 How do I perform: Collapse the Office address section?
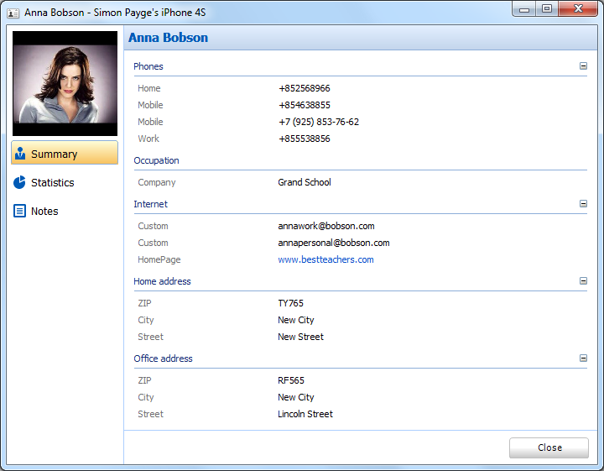[x=583, y=358]
